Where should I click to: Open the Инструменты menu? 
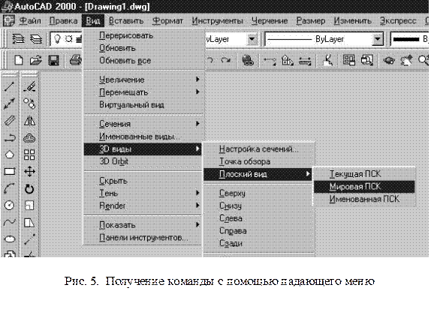click(x=218, y=21)
